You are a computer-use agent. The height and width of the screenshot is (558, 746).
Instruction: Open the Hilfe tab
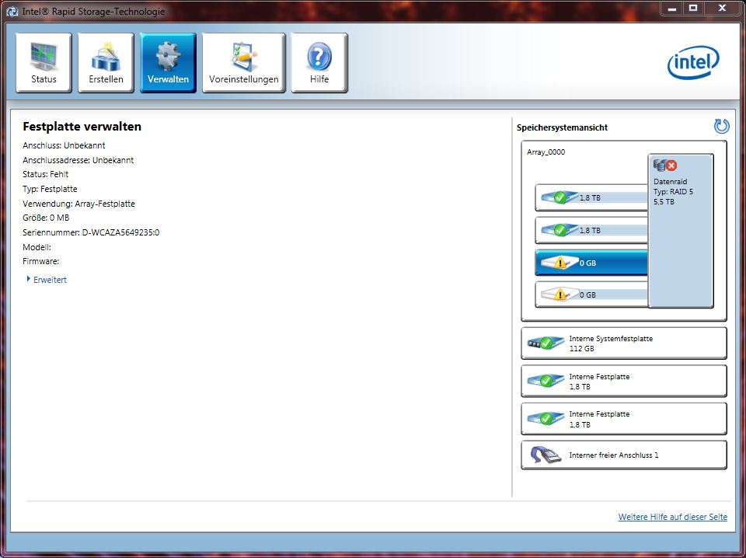click(x=319, y=63)
